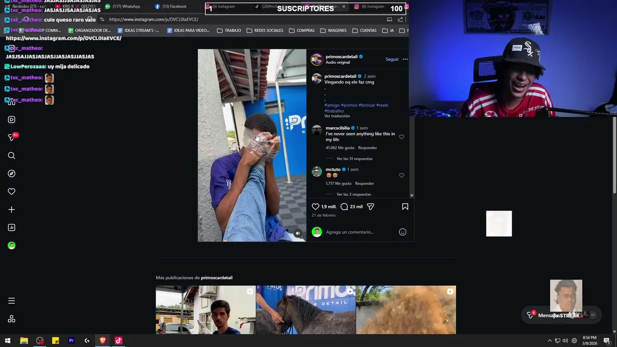Open the horse video thumbnail
The width and height of the screenshot is (617, 347).
(306, 310)
